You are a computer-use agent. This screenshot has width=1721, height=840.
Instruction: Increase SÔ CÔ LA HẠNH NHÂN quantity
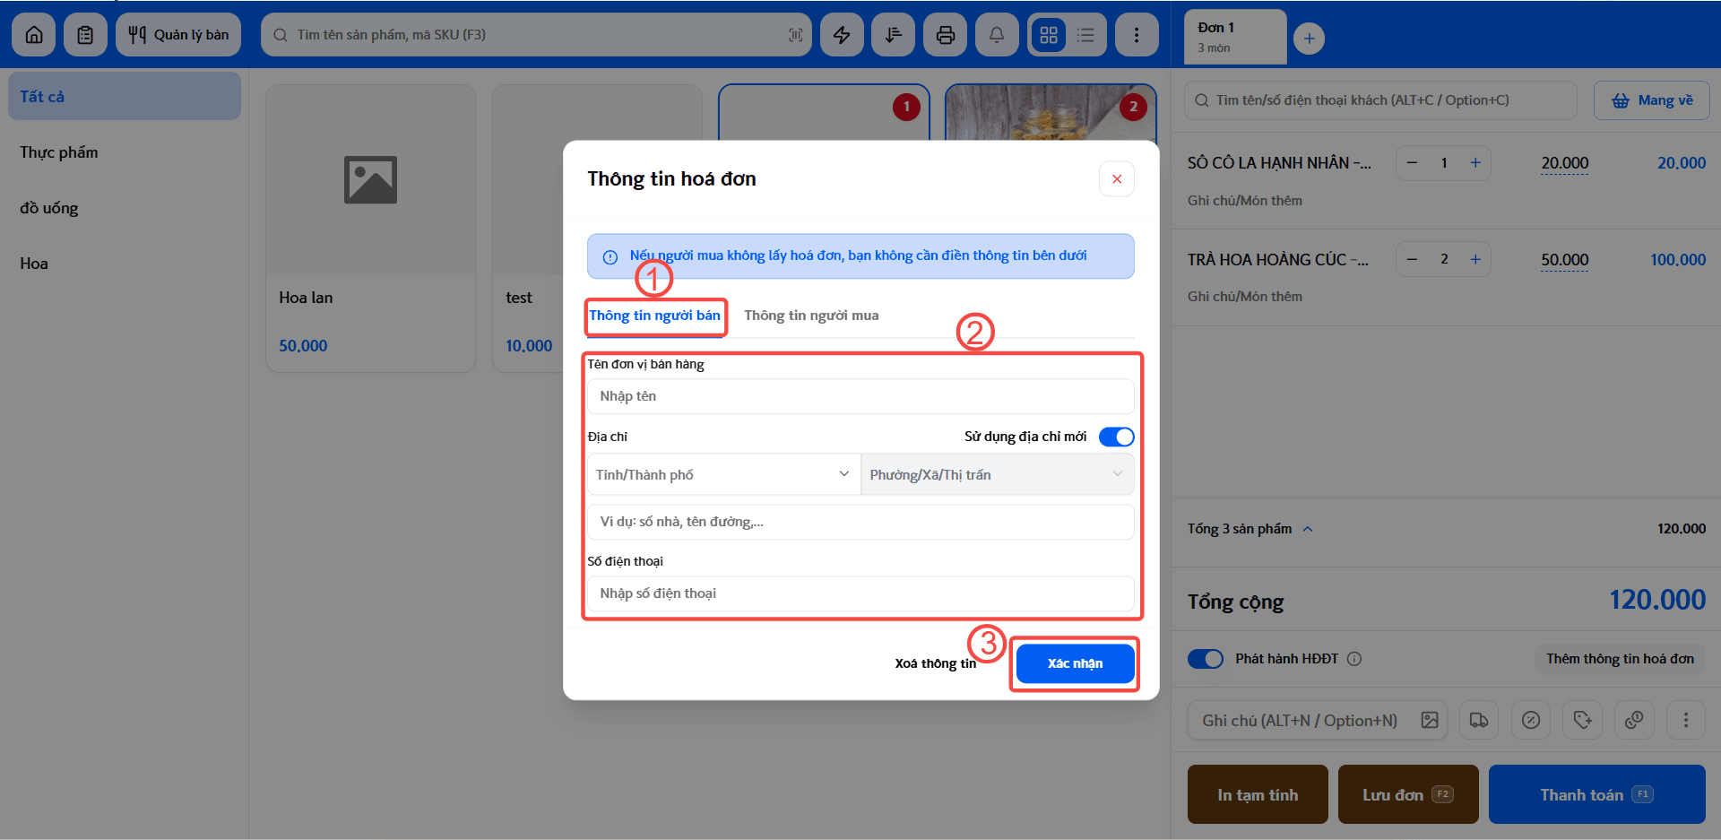click(x=1475, y=163)
